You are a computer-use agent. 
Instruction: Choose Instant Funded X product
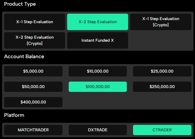coord(98,40)
